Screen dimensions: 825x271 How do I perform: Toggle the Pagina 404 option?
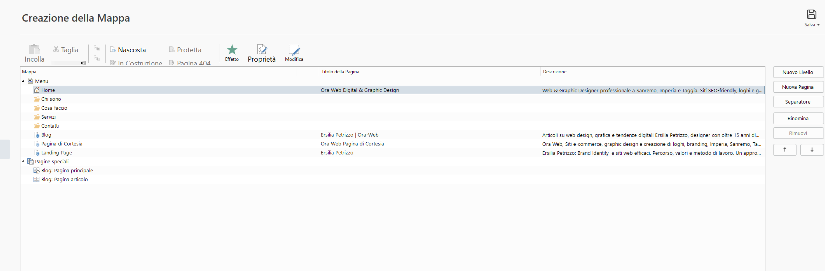[x=190, y=63]
